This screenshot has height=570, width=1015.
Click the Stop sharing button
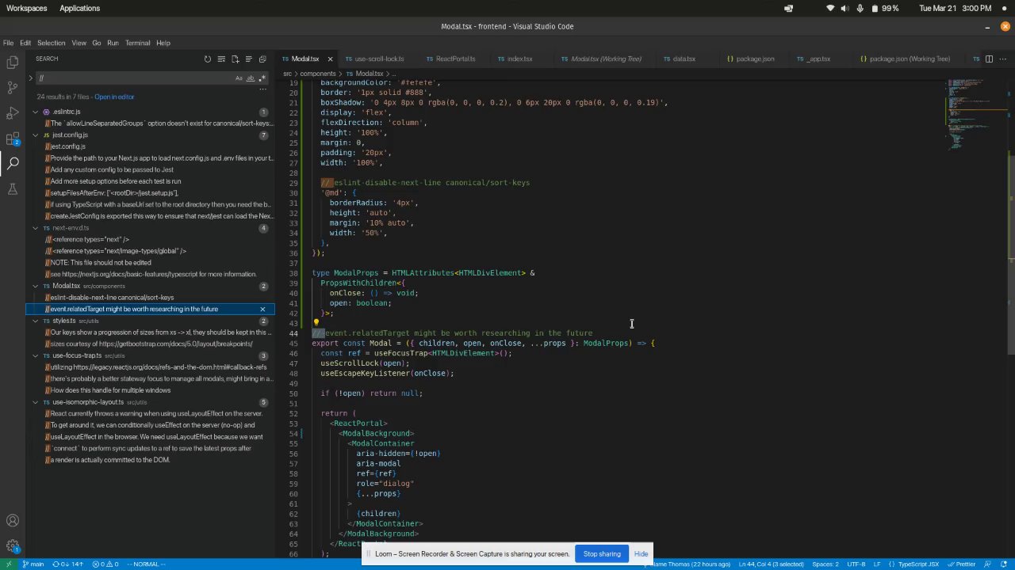[x=602, y=553]
